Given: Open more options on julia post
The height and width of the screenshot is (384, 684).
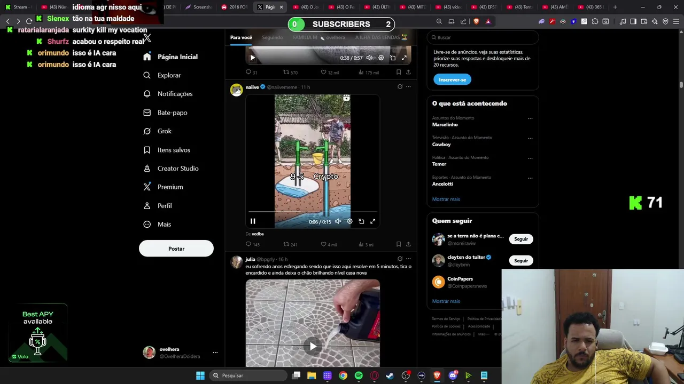Looking at the screenshot, I should (408, 259).
